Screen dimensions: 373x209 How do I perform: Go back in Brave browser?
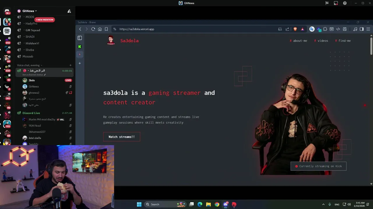pyautogui.click(x=80, y=29)
